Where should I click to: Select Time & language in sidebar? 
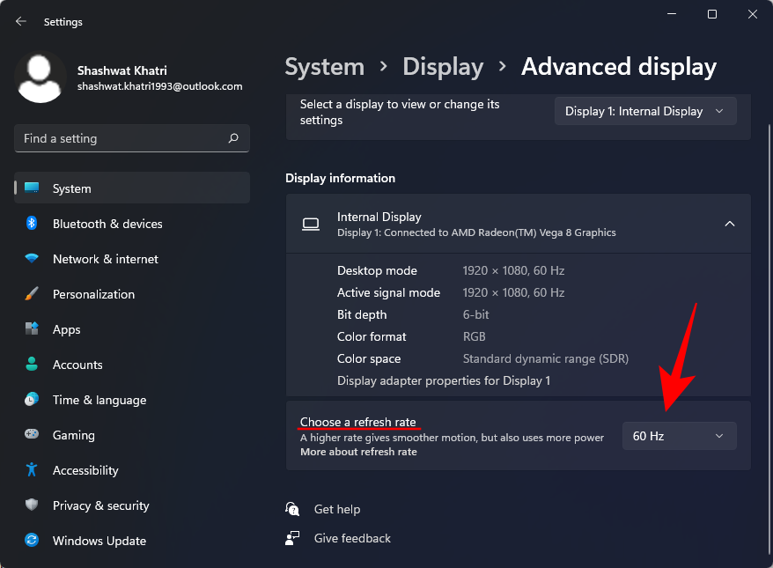[99, 400]
